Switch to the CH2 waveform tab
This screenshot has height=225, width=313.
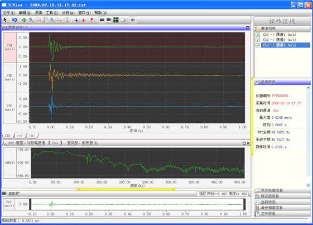pos(20,136)
